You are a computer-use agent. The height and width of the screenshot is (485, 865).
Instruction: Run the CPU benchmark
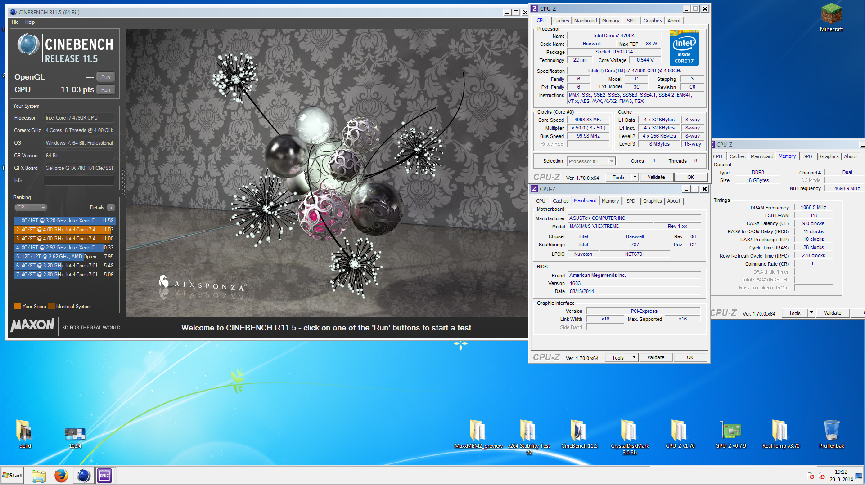(106, 90)
